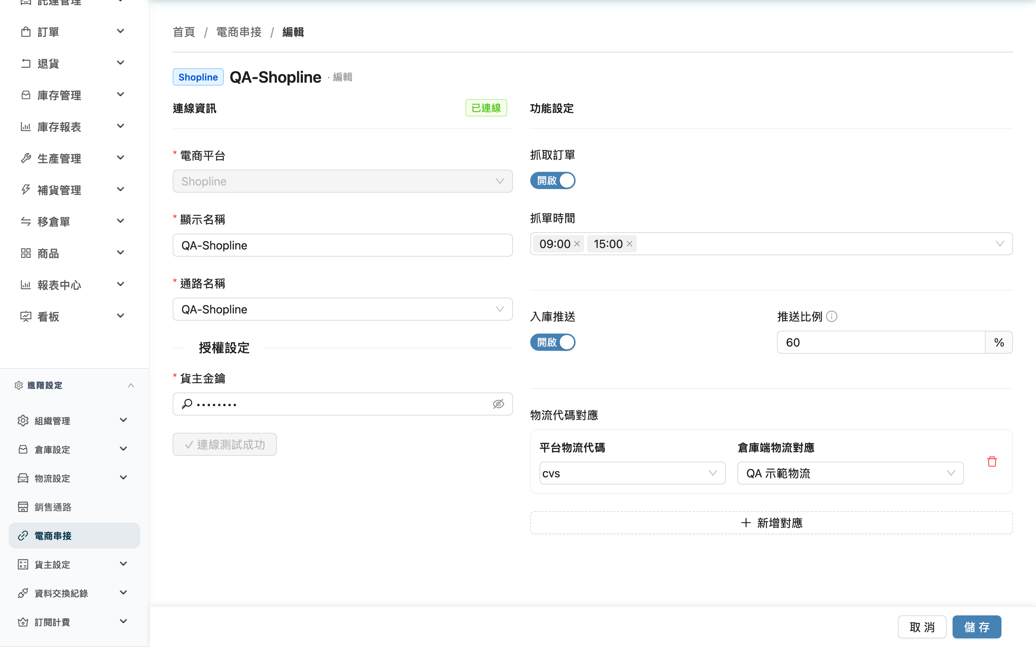
Task: Expand the 庫存管理 menu chevron
Action: pos(121,95)
